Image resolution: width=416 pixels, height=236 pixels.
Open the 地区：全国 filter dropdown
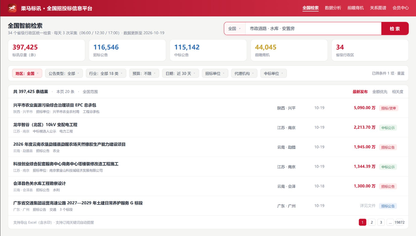click(x=27, y=74)
